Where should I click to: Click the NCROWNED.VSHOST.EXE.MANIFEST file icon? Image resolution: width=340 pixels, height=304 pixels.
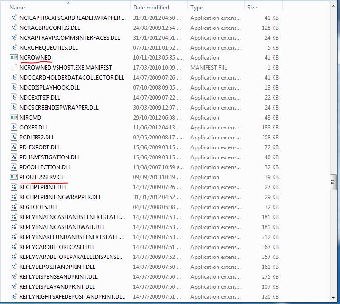pyautogui.click(x=14, y=67)
